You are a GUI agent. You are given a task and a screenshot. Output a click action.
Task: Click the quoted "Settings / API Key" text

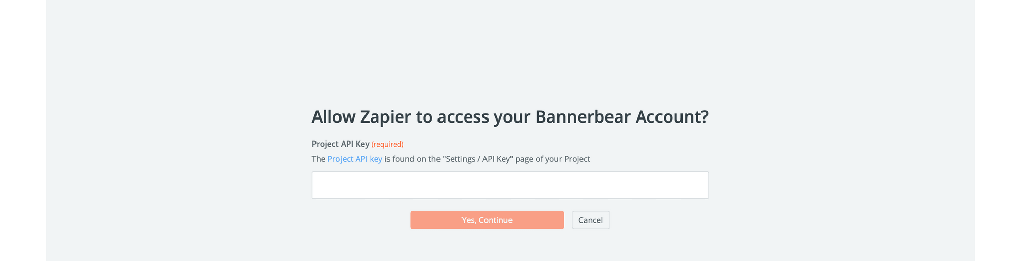click(478, 159)
